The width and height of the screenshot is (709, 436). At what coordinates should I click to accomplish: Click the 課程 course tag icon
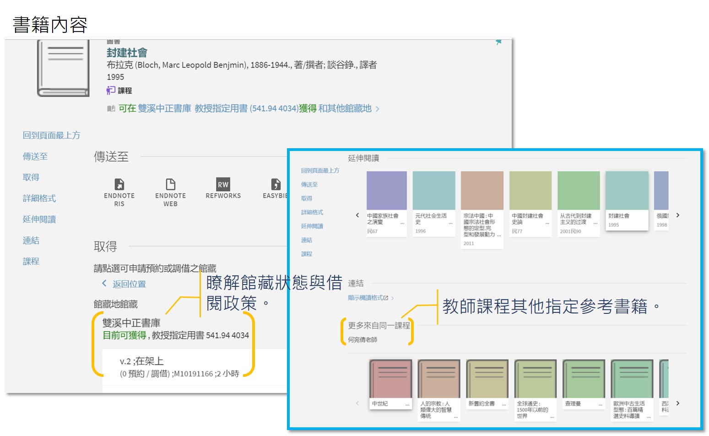click(x=111, y=91)
